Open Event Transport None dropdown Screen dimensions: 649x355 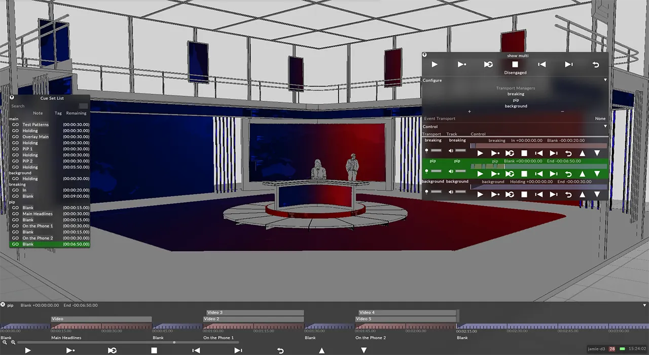(600, 119)
